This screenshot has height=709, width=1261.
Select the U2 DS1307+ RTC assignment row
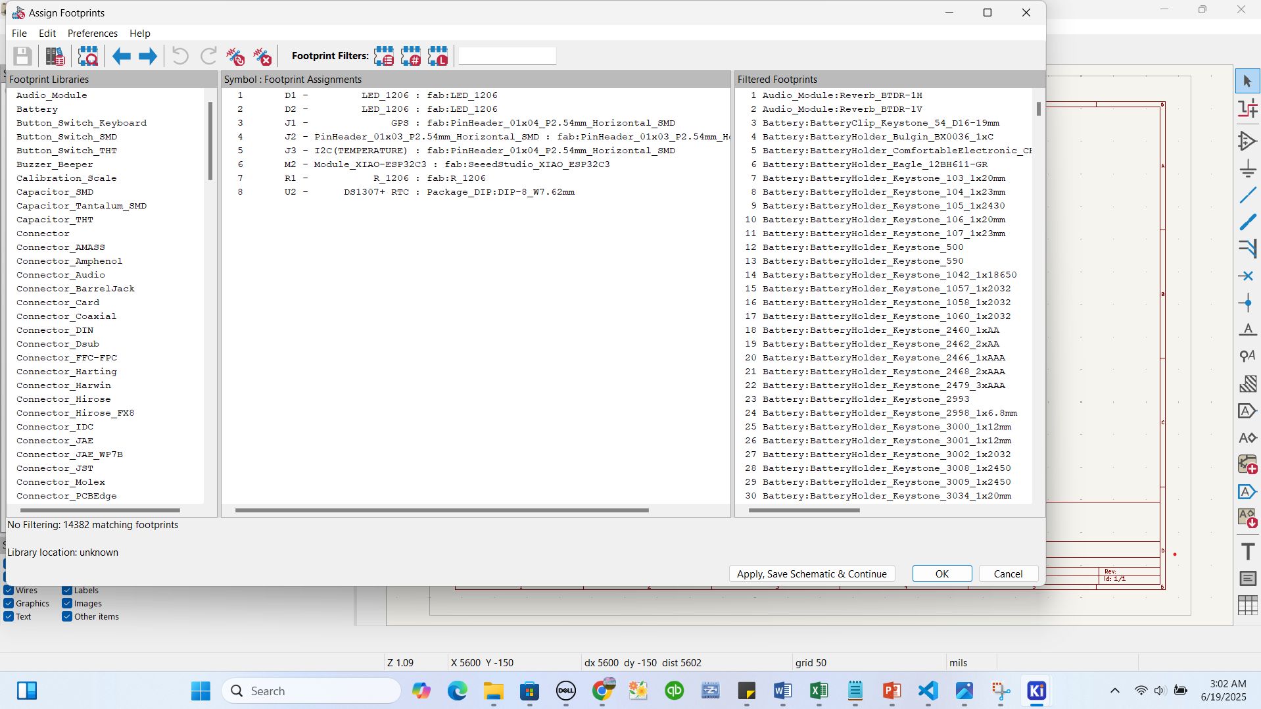[475, 192]
